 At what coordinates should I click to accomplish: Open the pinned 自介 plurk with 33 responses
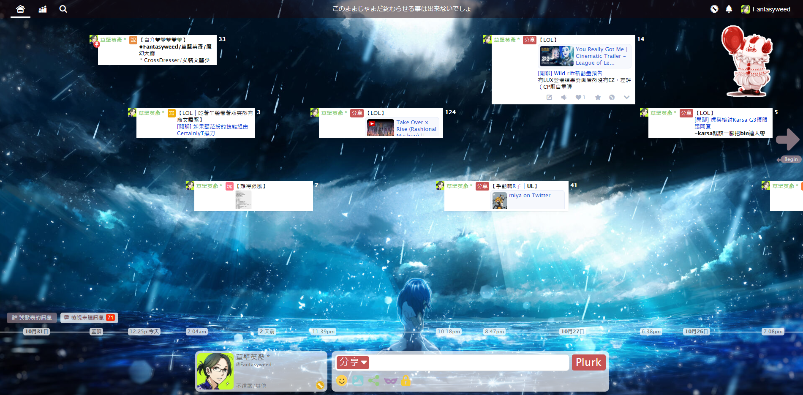157,50
